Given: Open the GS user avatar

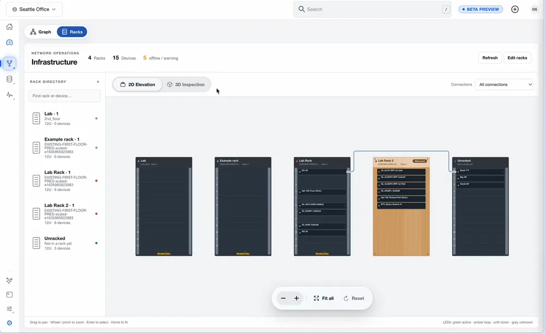Looking at the screenshot, I should point(535,9).
